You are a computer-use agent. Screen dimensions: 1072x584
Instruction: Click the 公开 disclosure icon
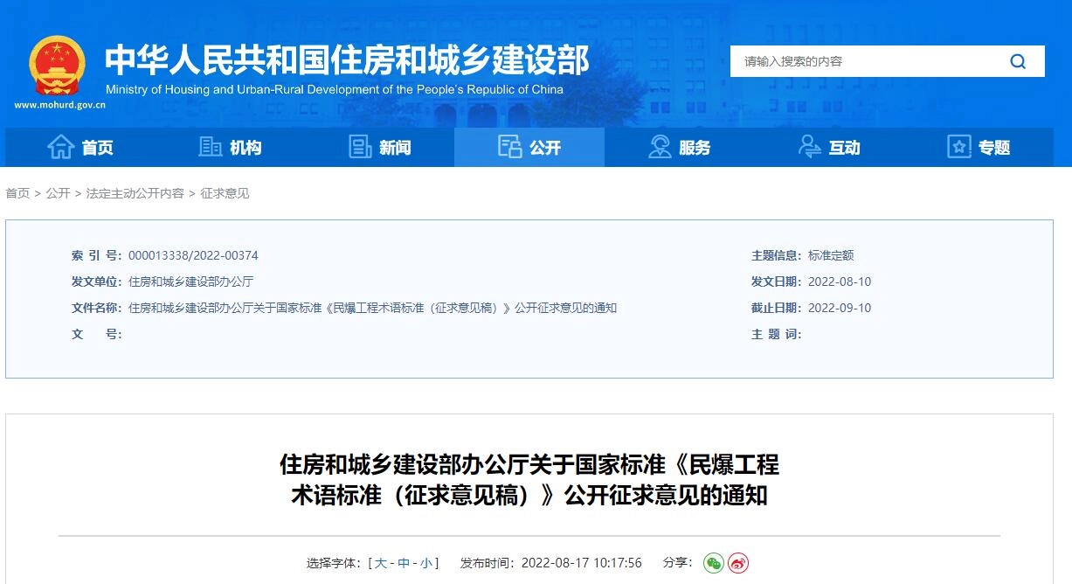click(x=510, y=147)
